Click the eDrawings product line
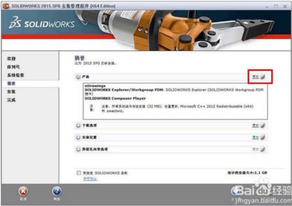The image size is (292, 206). [x=95, y=86]
